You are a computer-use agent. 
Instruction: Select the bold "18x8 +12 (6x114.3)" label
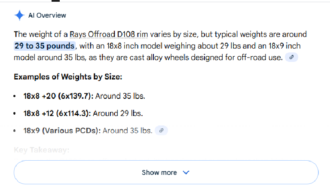click(57, 113)
